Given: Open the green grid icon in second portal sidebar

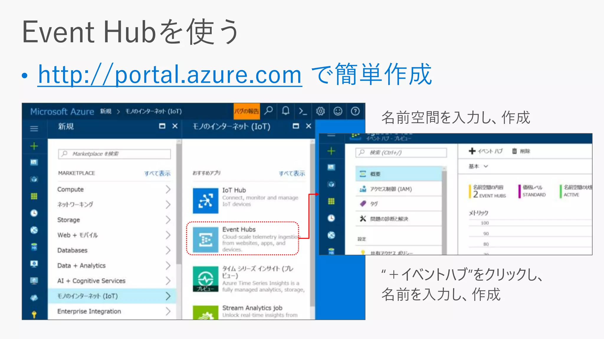Looking at the screenshot, I should [x=331, y=201].
